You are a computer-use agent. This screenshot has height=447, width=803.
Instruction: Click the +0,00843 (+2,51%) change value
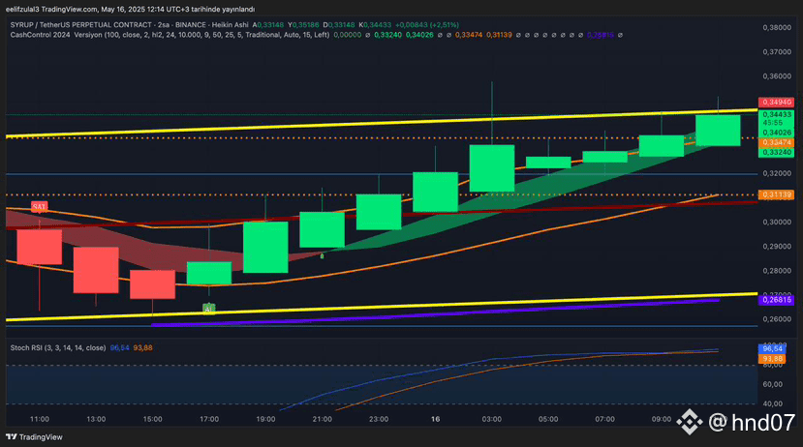tap(427, 24)
